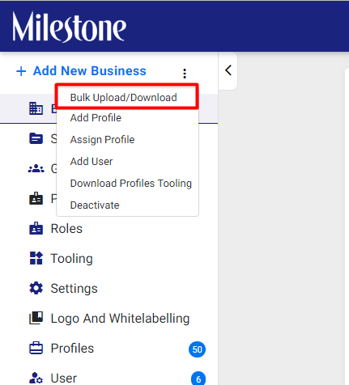Click the User settings person icon

36,378
